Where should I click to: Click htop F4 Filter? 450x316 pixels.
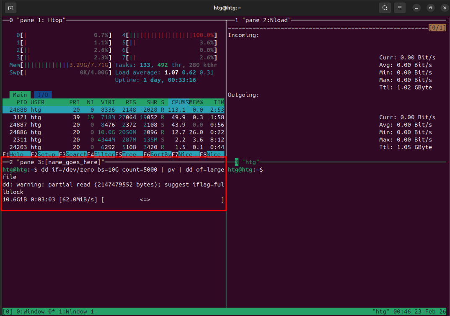click(x=101, y=154)
